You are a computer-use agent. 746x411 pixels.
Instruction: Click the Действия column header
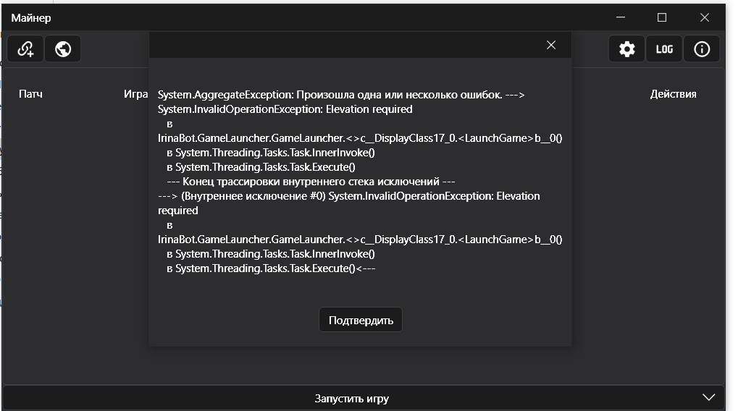coord(673,94)
